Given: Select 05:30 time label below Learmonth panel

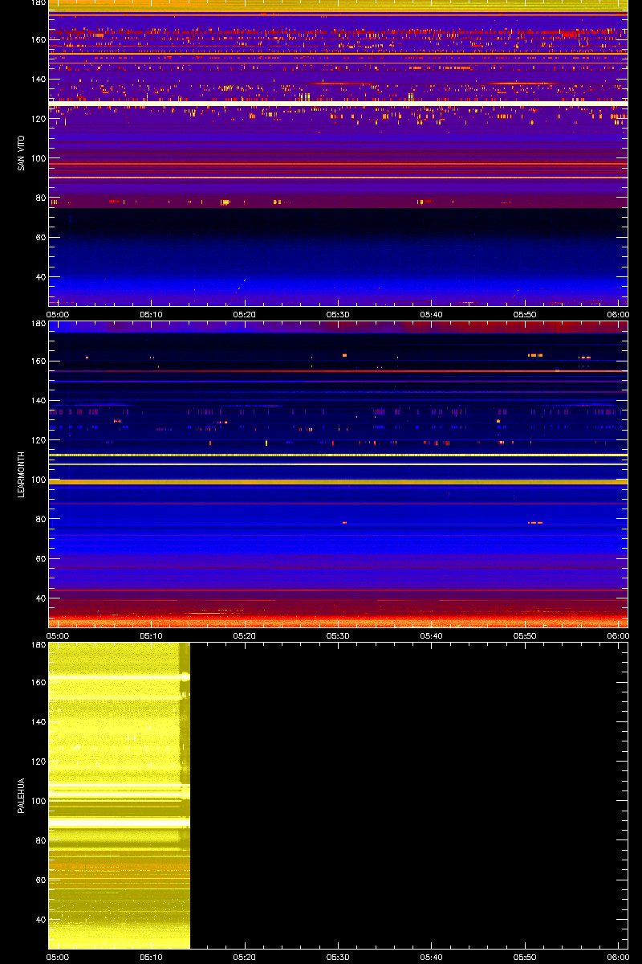Looking at the screenshot, I should (x=337, y=635).
